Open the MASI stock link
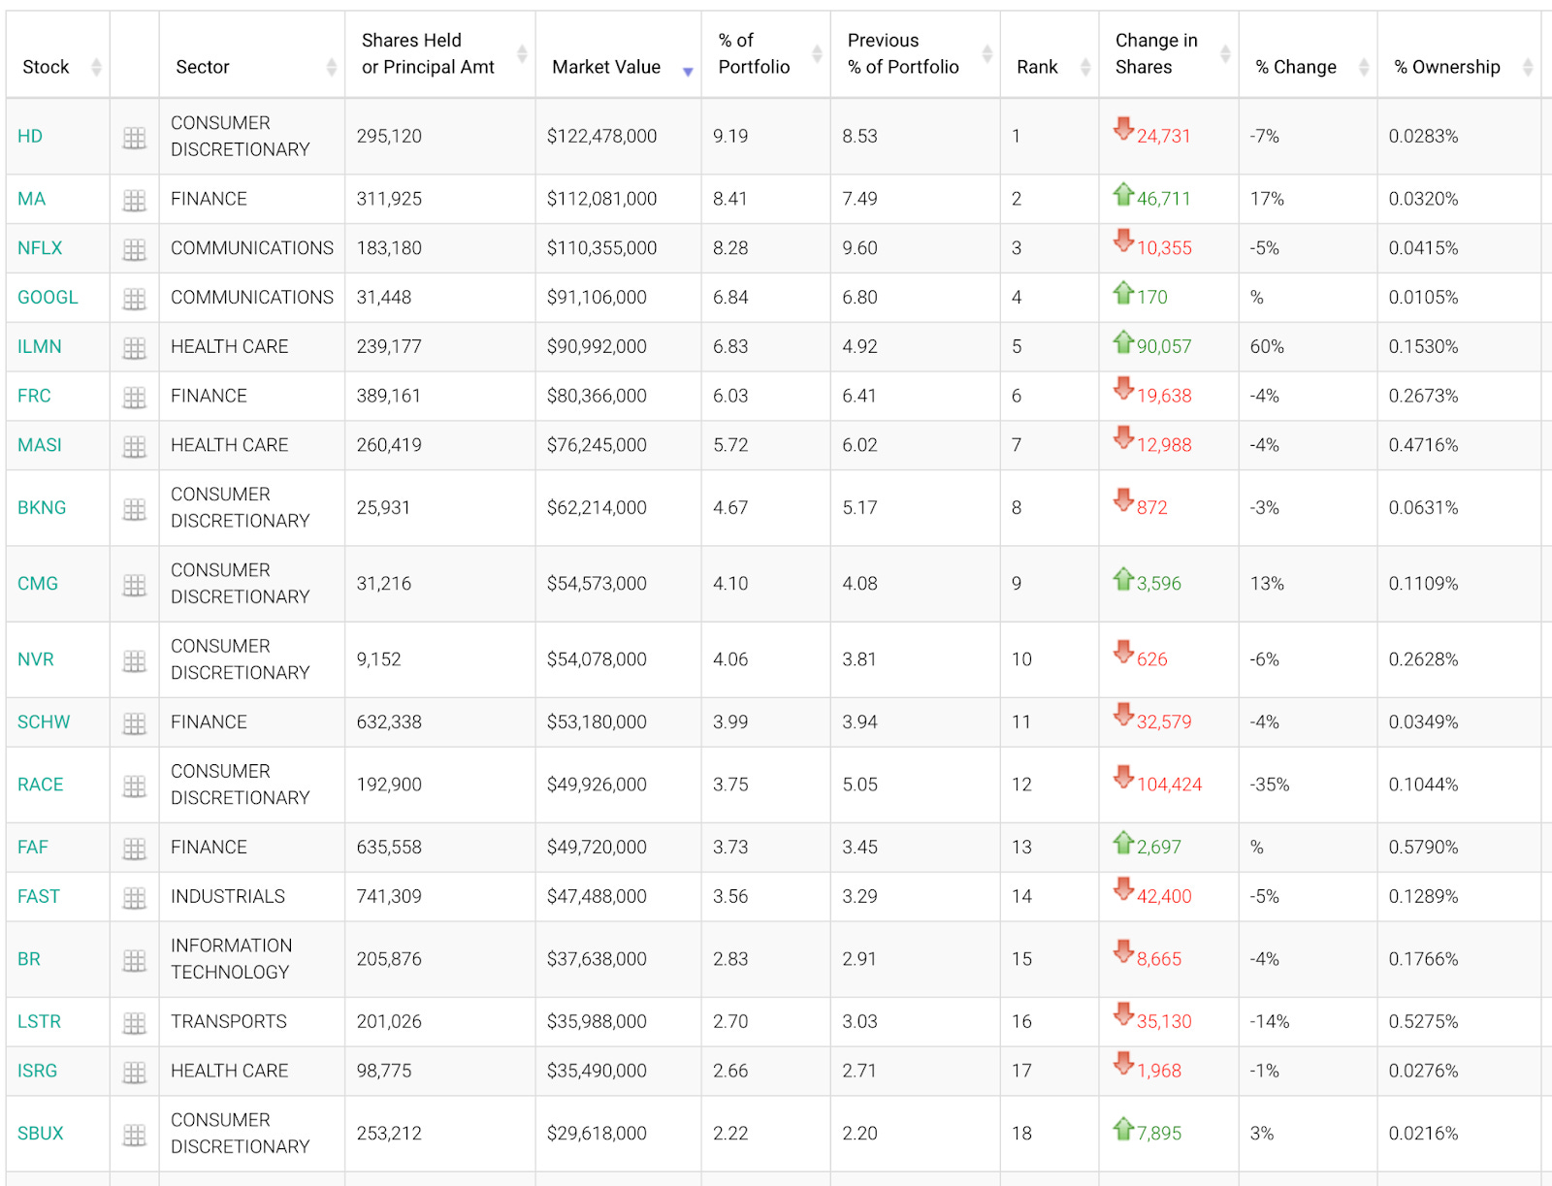Image resolution: width=1552 pixels, height=1186 pixels. [40, 446]
